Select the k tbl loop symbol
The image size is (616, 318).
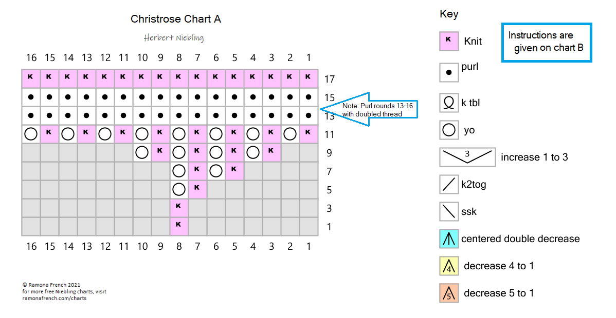(x=449, y=103)
